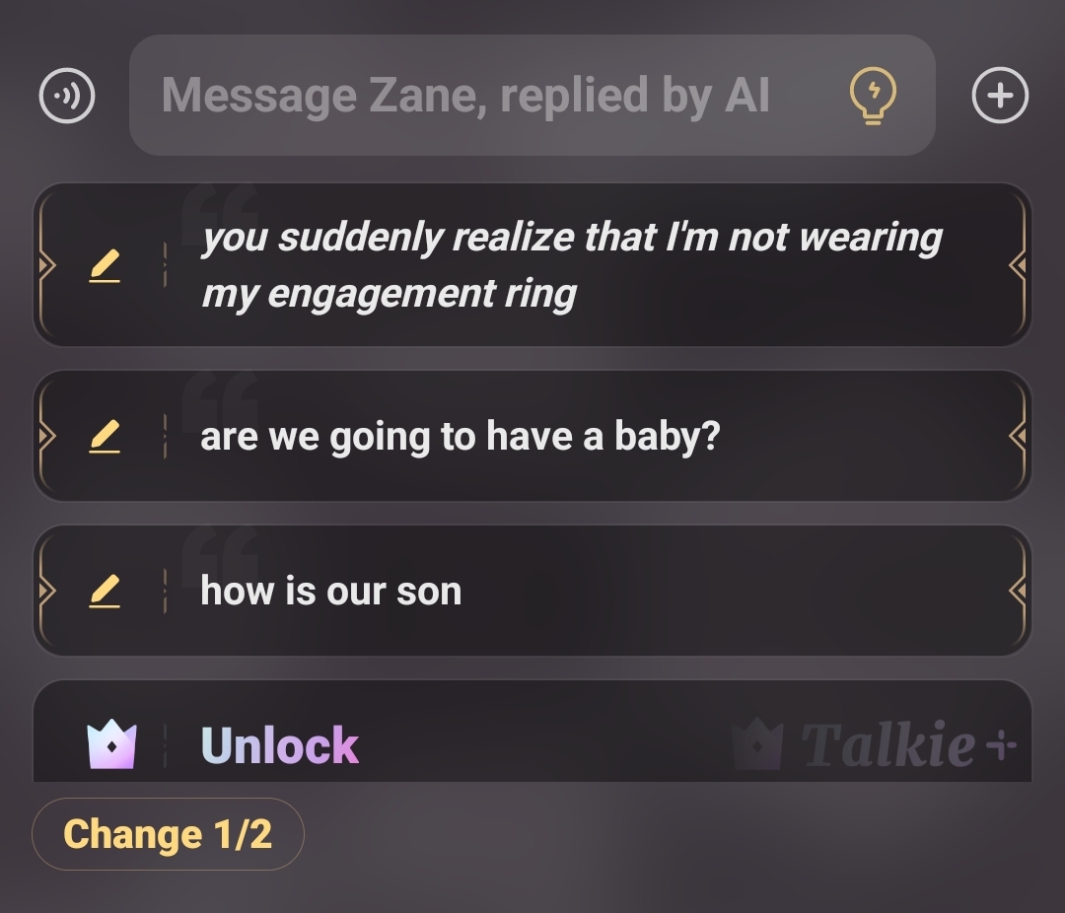Click pencil icon for "have a baby" suggestion
Image resolution: width=1065 pixels, height=913 pixels.
point(105,436)
